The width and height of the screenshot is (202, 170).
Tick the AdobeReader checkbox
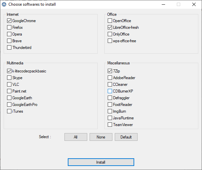110,77
